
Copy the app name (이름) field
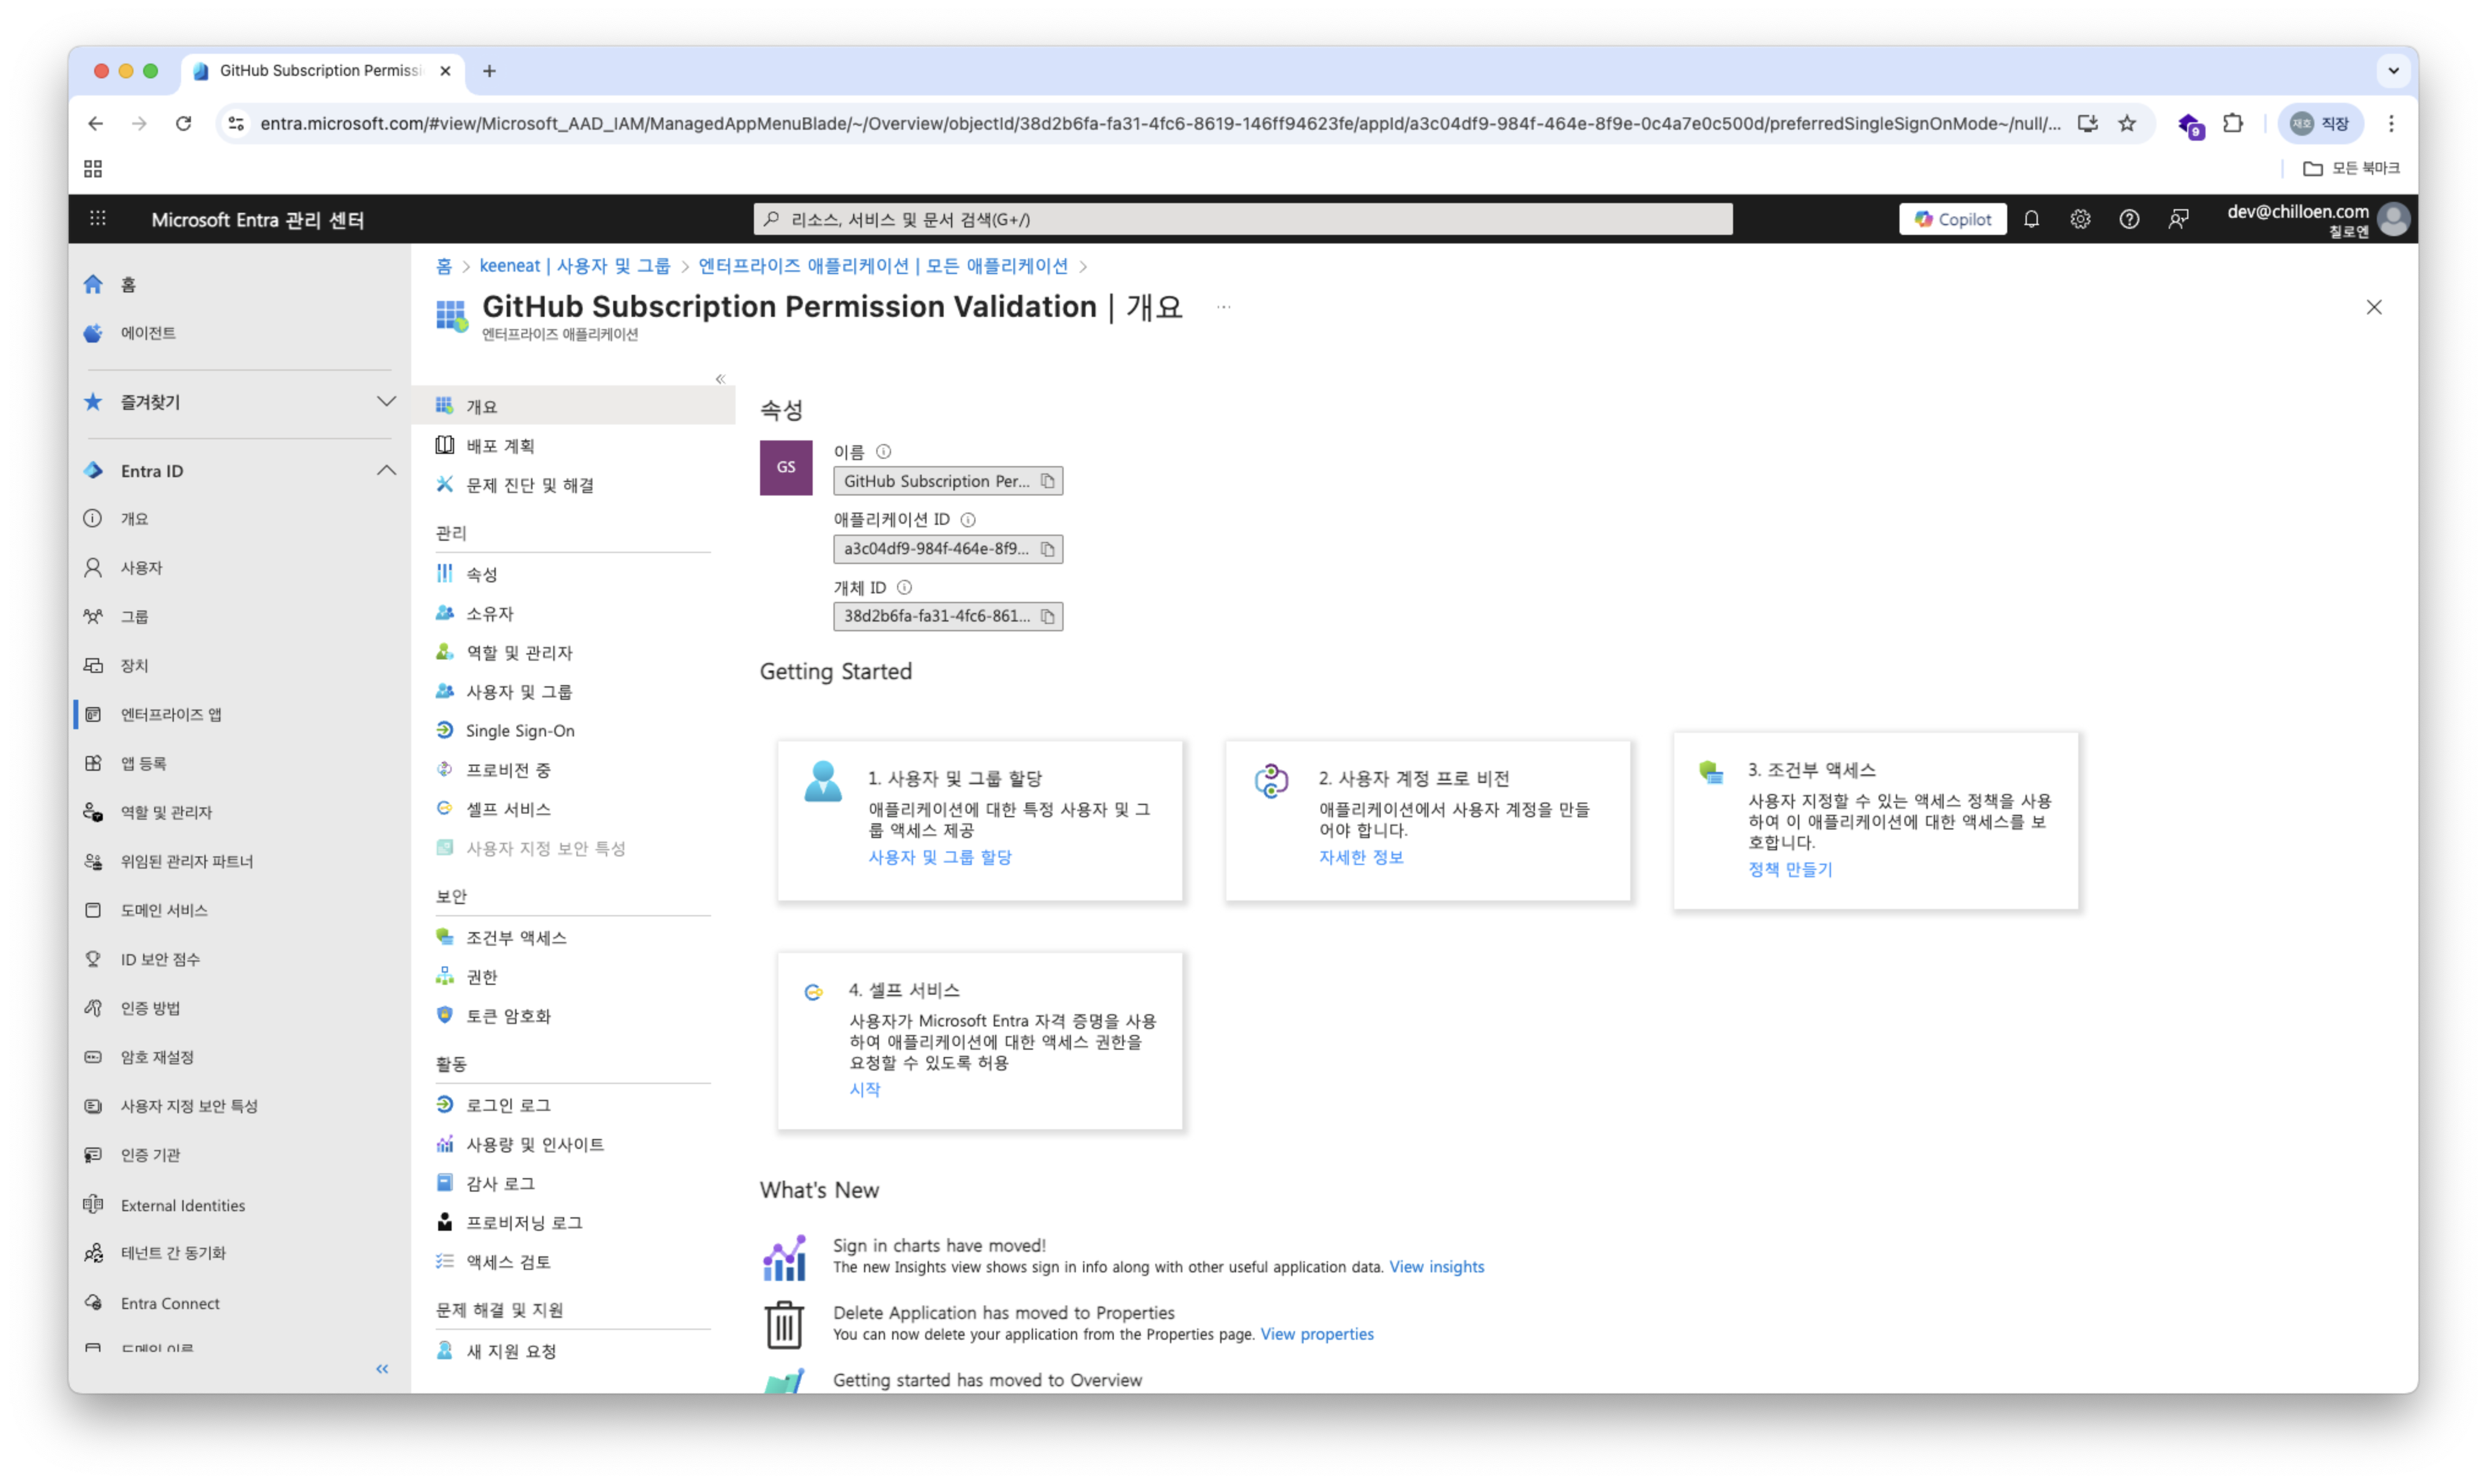(x=1048, y=481)
